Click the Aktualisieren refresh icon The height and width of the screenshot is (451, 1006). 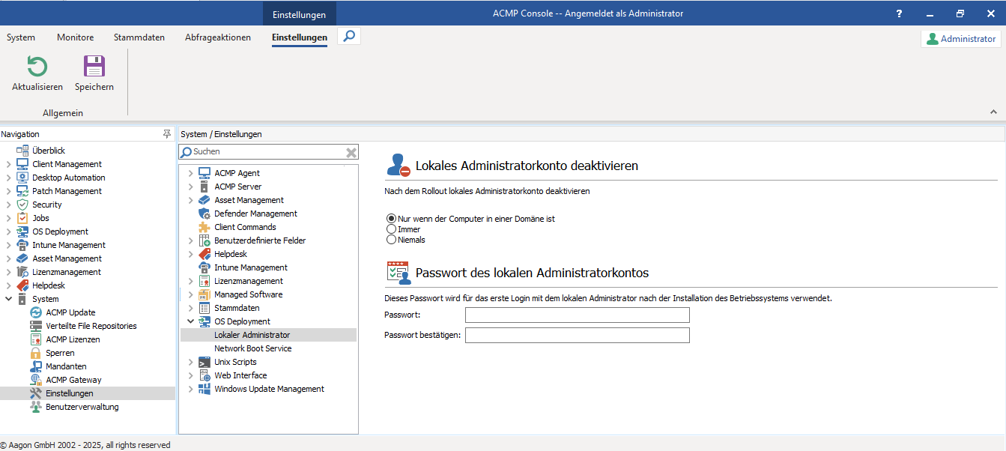pos(36,66)
